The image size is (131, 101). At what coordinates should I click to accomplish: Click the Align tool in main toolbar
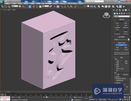[95, 7]
